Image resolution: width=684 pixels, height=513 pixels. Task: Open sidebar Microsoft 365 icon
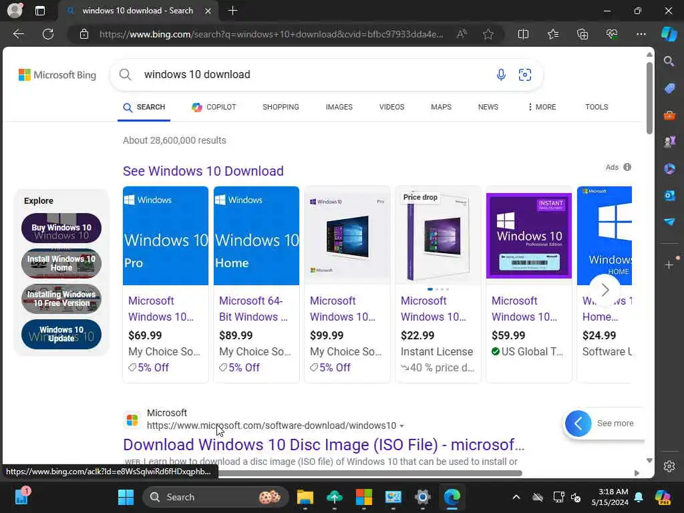pos(669,168)
